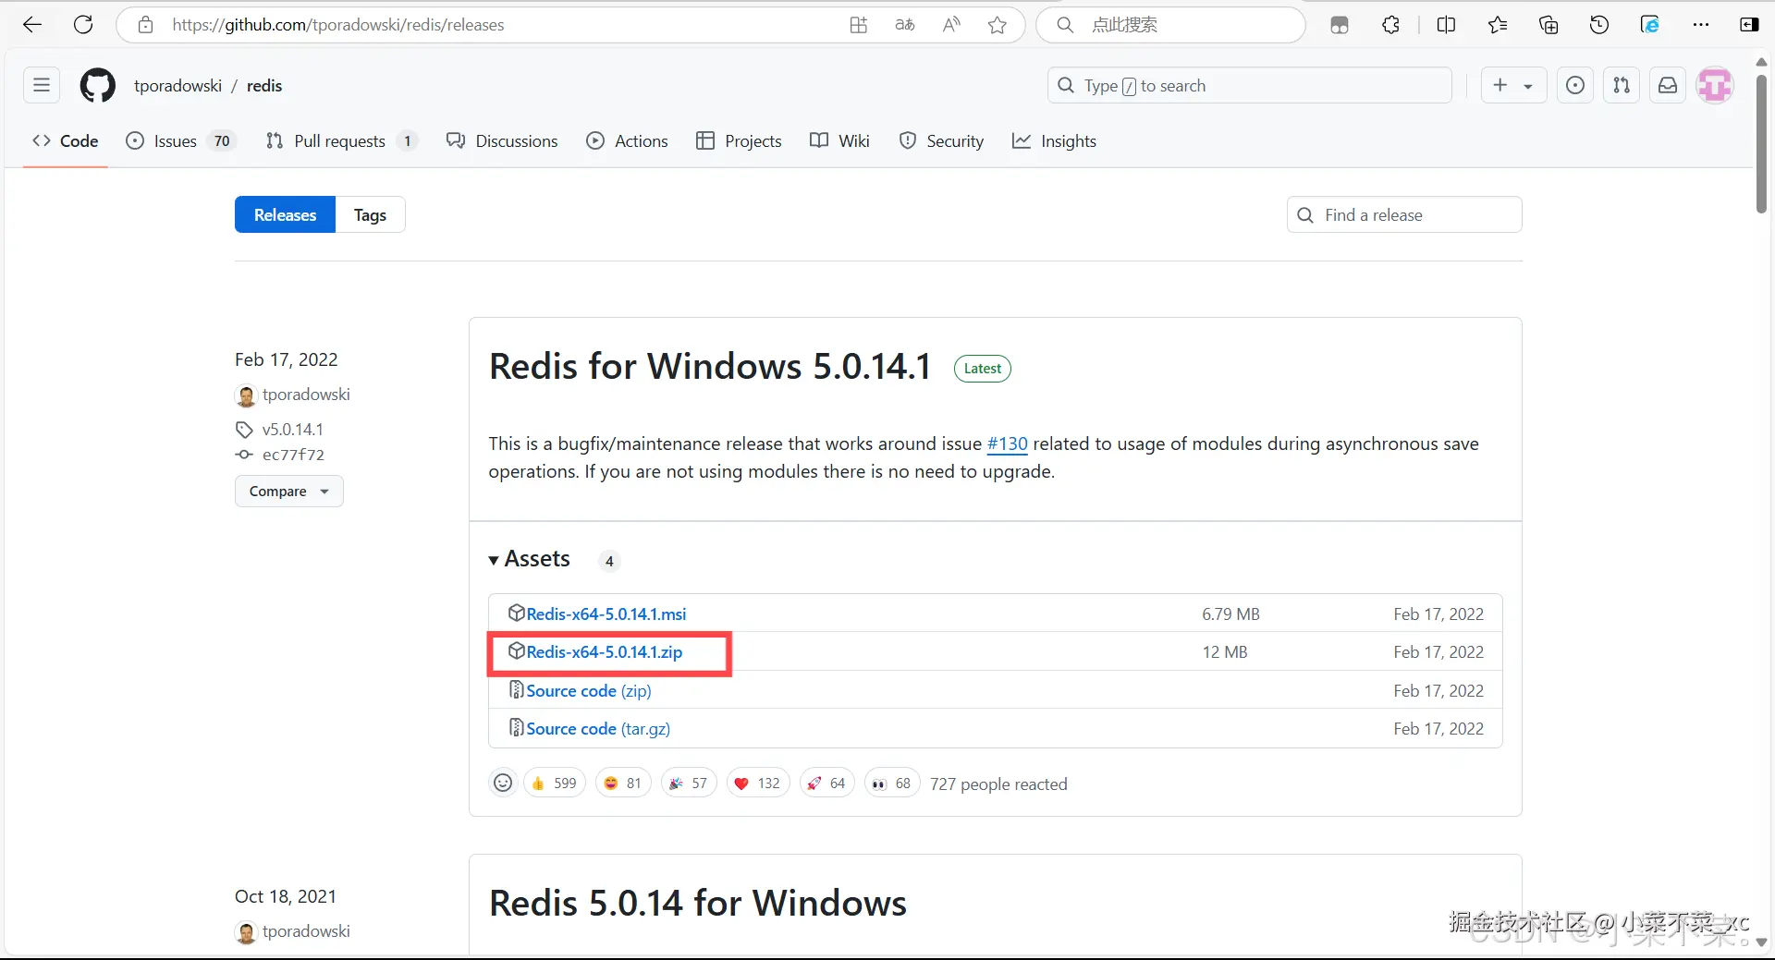Image resolution: width=1775 pixels, height=960 pixels.
Task: Open Redis for Windows 5.0.14.1 release title
Action: coord(710,366)
